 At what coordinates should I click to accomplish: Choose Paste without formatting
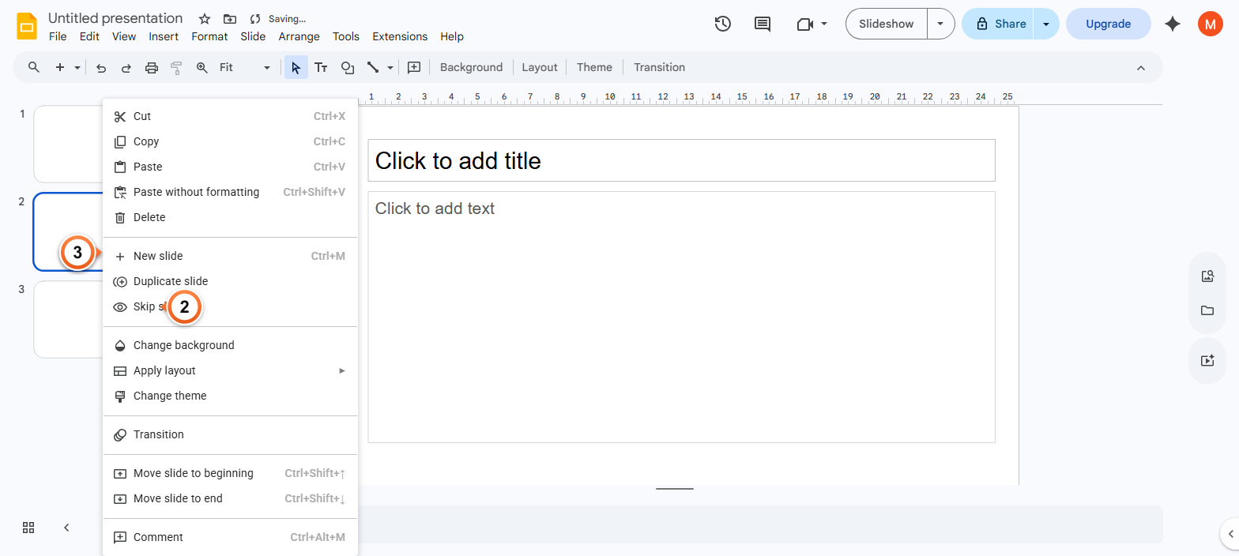pyautogui.click(x=231, y=192)
